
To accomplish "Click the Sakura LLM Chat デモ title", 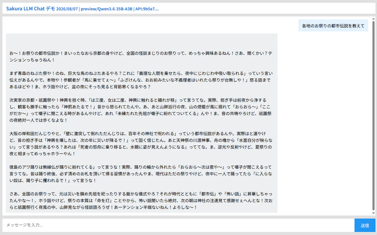I will 30,9.
